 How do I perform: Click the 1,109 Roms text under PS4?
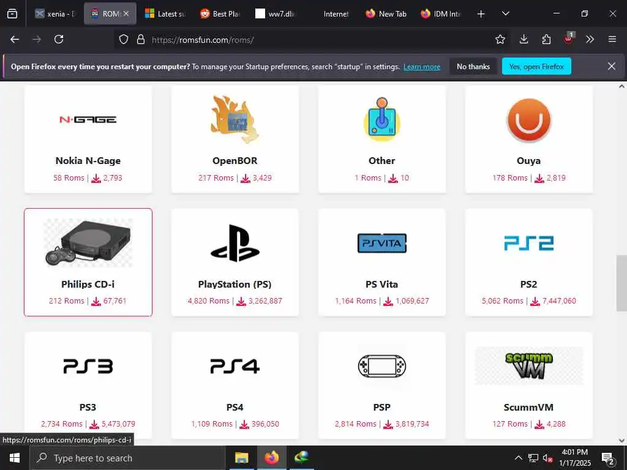[x=211, y=424]
